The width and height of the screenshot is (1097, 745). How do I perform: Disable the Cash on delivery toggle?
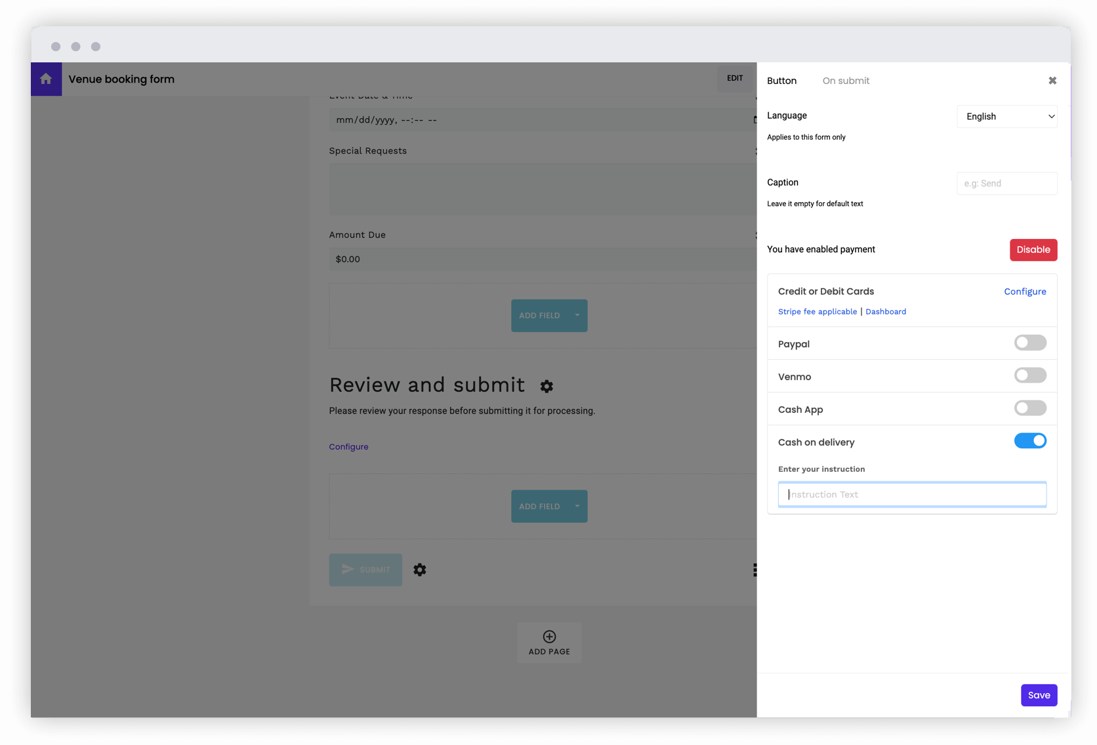pos(1030,440)
